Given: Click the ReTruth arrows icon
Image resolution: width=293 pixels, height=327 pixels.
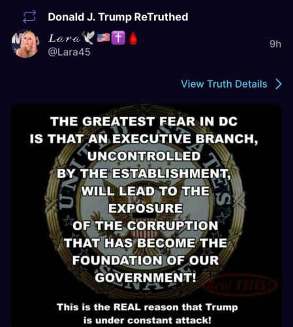Looking at the screenshot, I should [x=29, y=17].
